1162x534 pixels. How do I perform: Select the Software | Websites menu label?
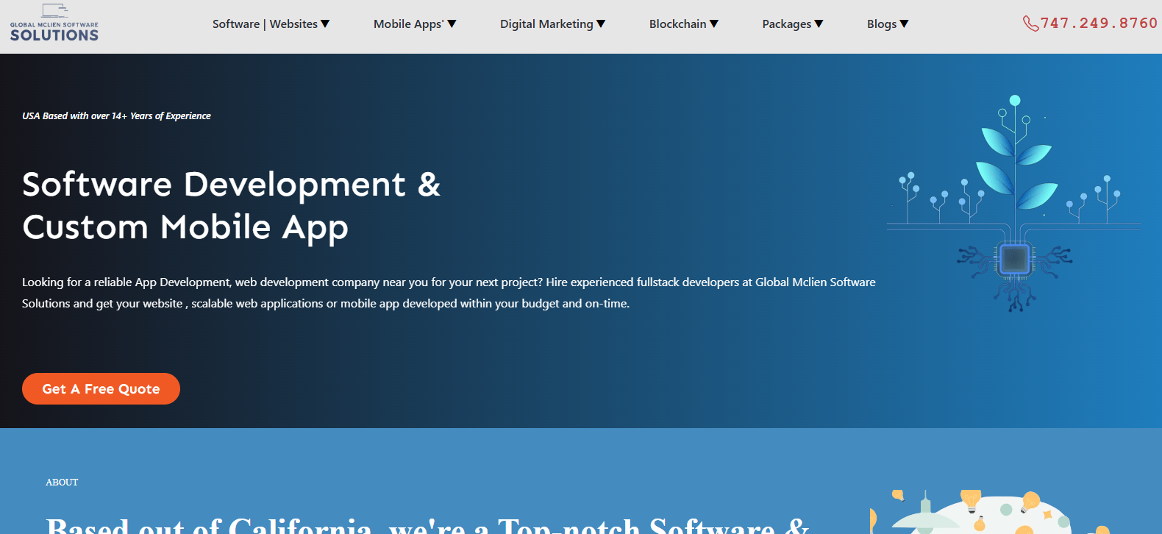(x=265, y=24)
